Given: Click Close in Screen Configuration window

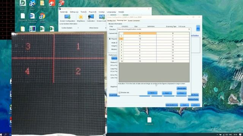Looking at the screenshot, I should (x=195, y=105).
